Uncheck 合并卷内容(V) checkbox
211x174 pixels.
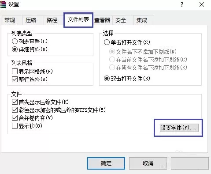coord(32,118)
